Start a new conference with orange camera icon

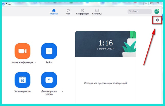(23, 51)
